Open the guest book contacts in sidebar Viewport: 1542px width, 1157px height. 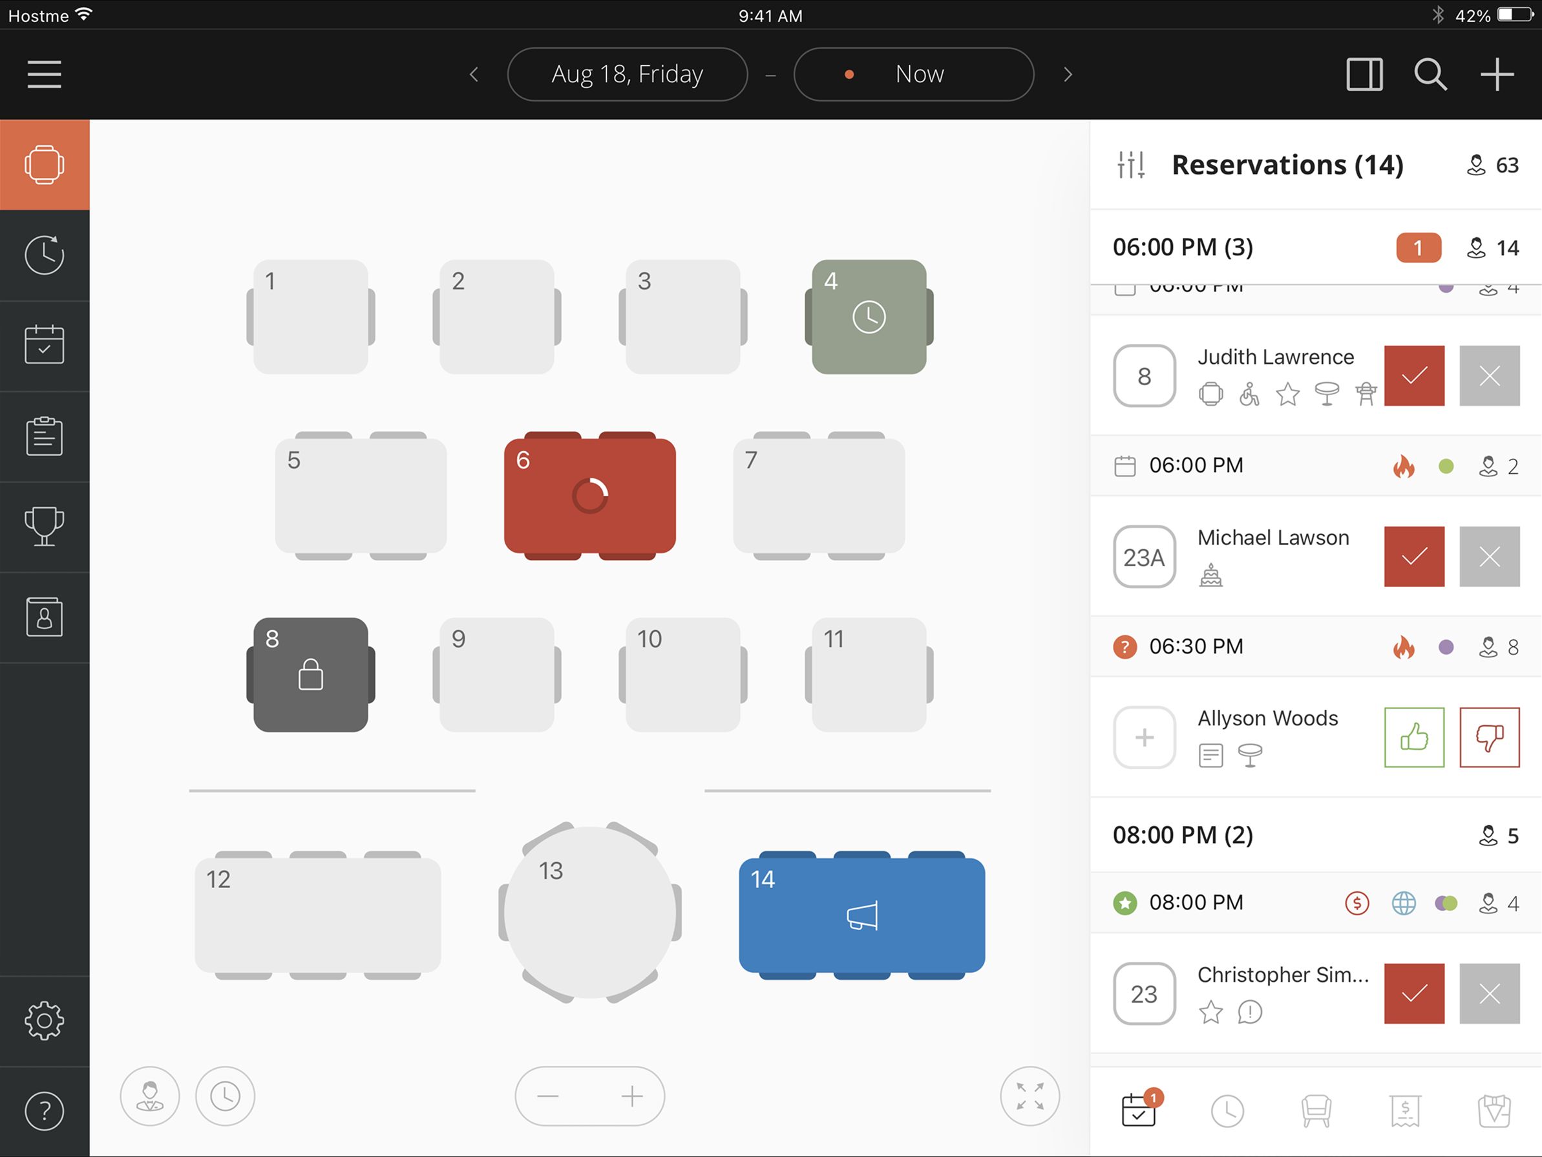(x=45, y=617)
